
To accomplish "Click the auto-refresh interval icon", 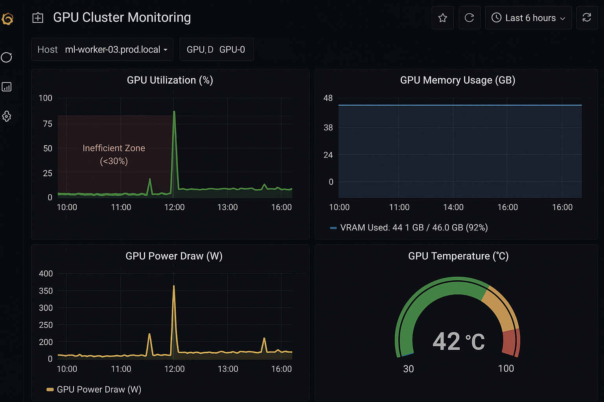I will coord(587,17).
